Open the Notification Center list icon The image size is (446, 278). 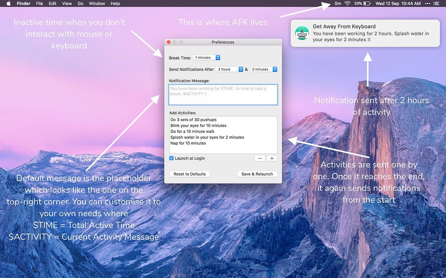tap(436, 4)
